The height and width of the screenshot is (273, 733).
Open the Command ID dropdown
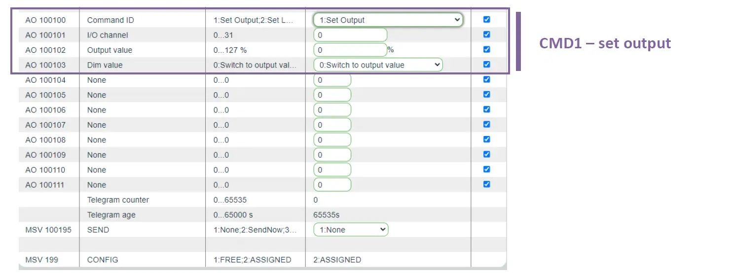(x=388, y=20)
